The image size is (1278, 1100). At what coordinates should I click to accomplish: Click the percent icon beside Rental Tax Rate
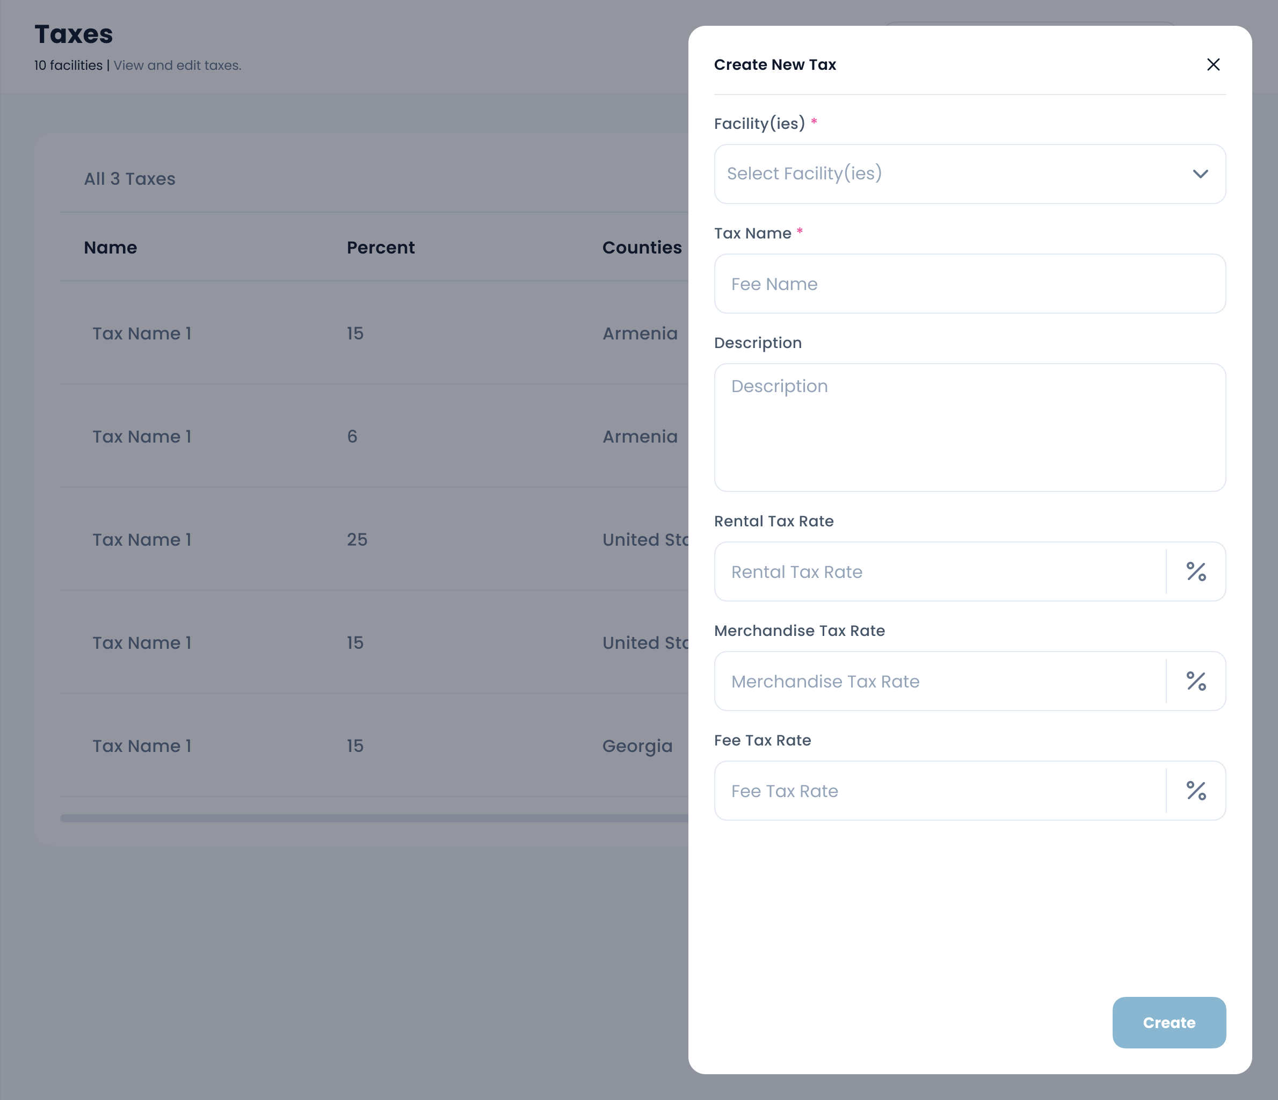[1195, 572]
